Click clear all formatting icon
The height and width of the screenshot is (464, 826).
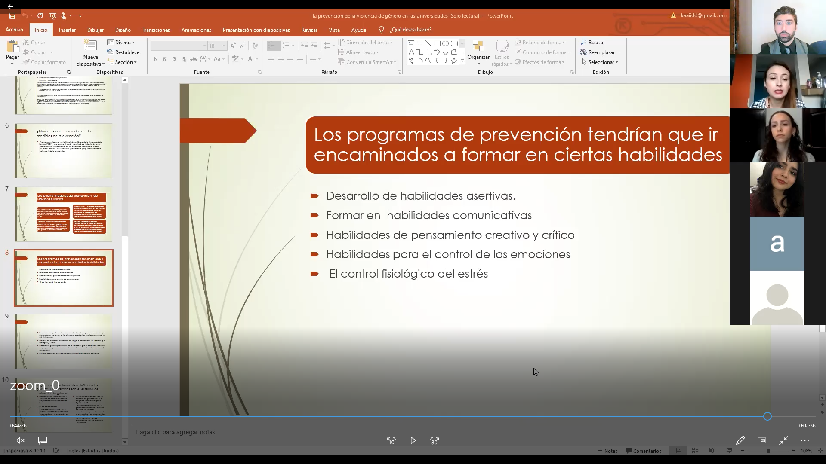coord(256,46)
